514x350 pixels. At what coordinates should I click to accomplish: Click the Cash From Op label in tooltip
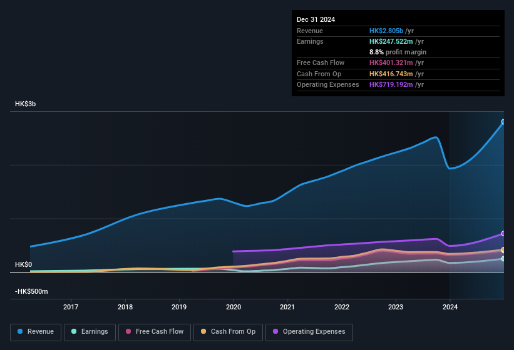point(319,74)
